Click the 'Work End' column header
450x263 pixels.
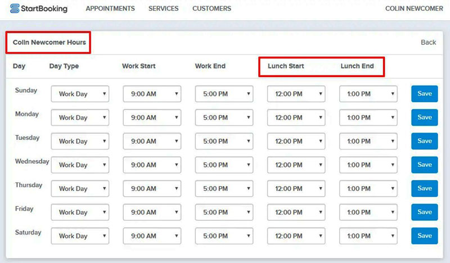(210, 66)
